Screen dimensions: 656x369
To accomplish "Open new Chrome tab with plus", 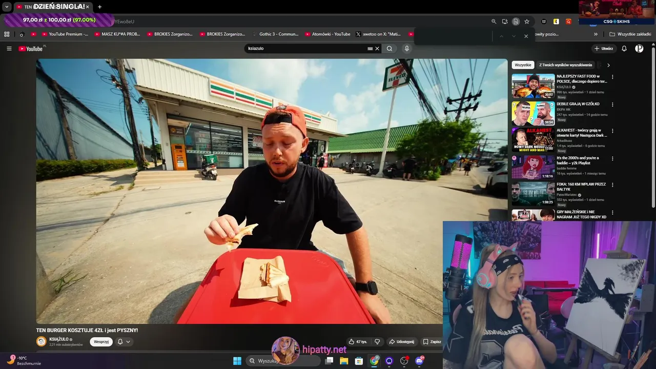I will [99, 7].
